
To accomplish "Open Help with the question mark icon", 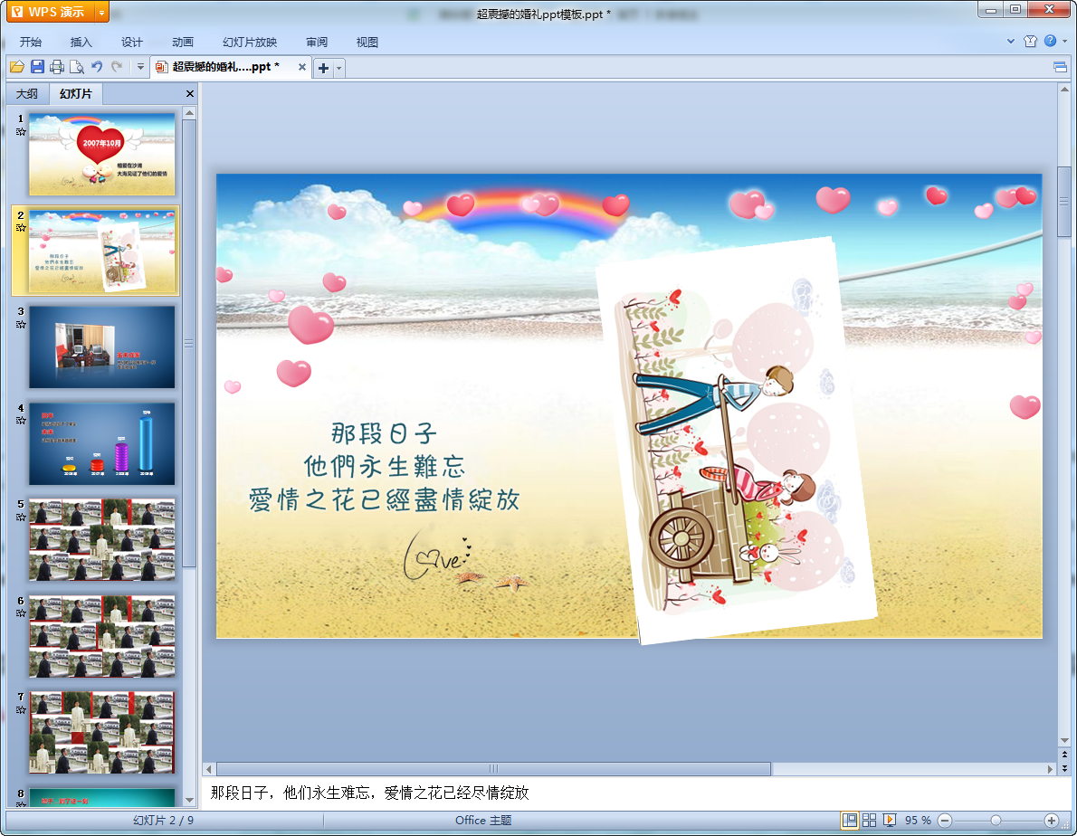I will (x=1050, y=41).
